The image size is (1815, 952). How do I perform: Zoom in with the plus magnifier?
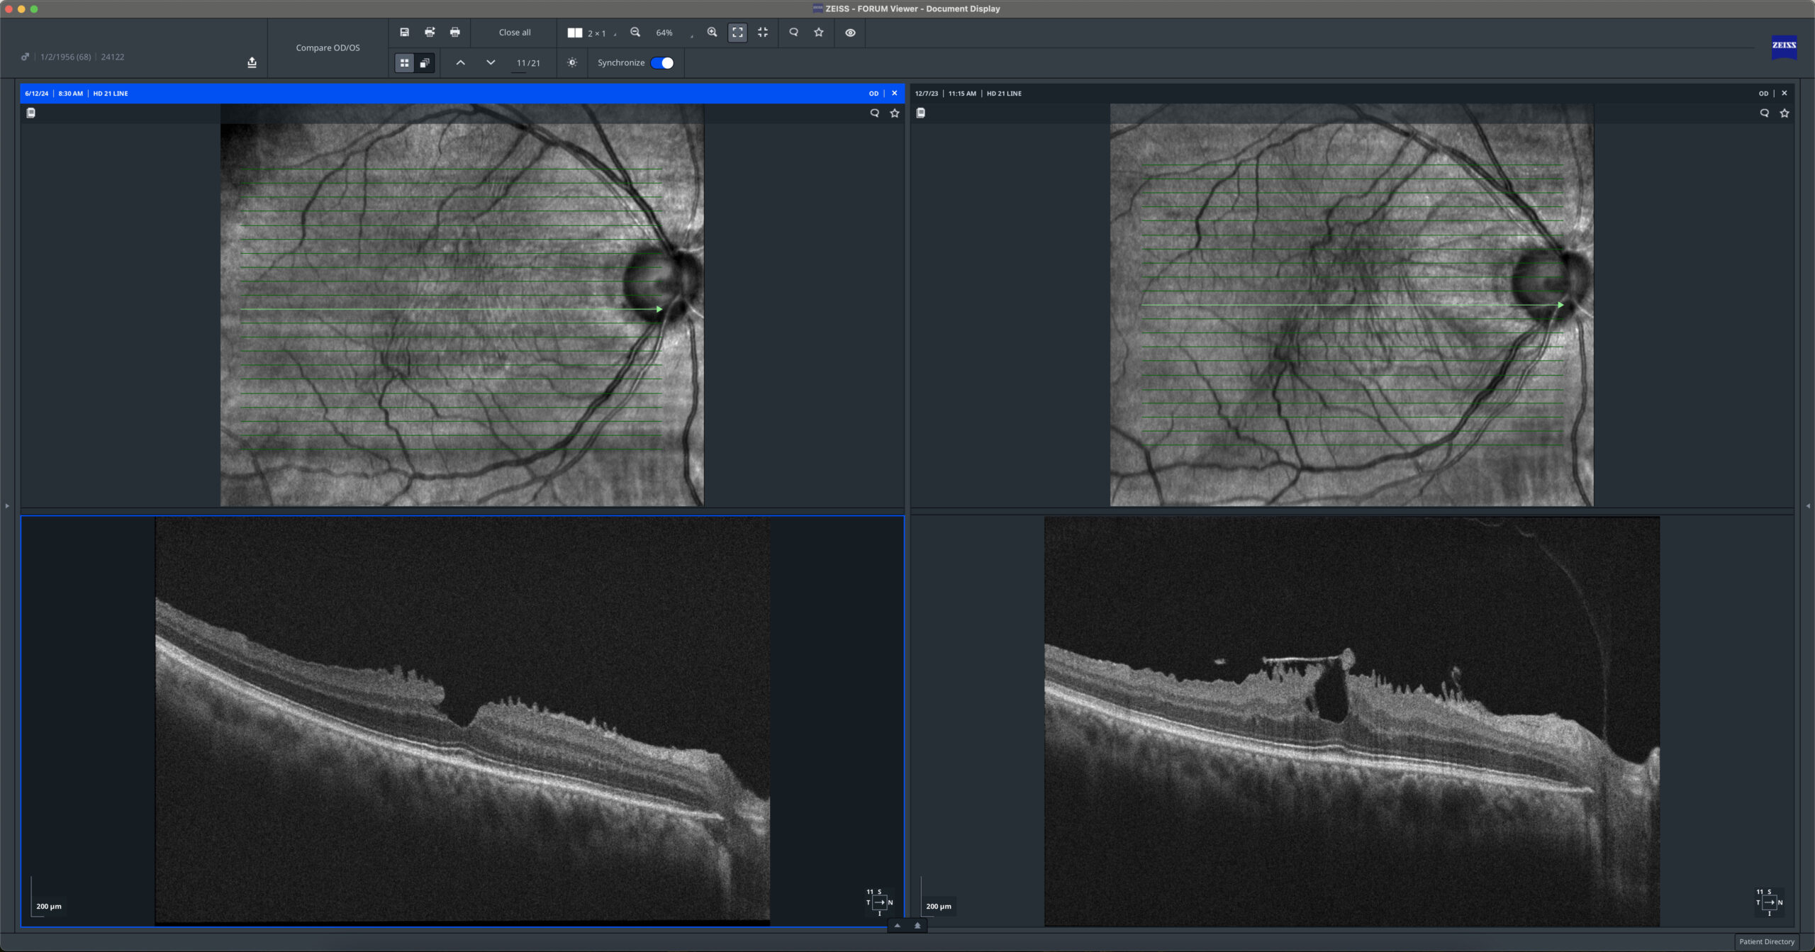(712, 32)
